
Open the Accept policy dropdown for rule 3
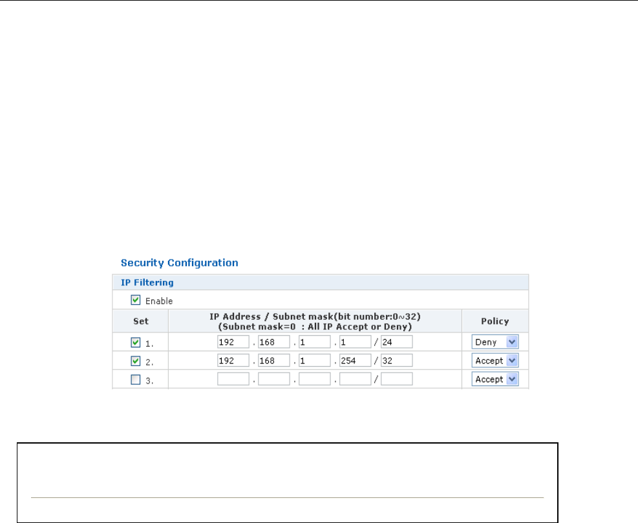tap(494, 379)
